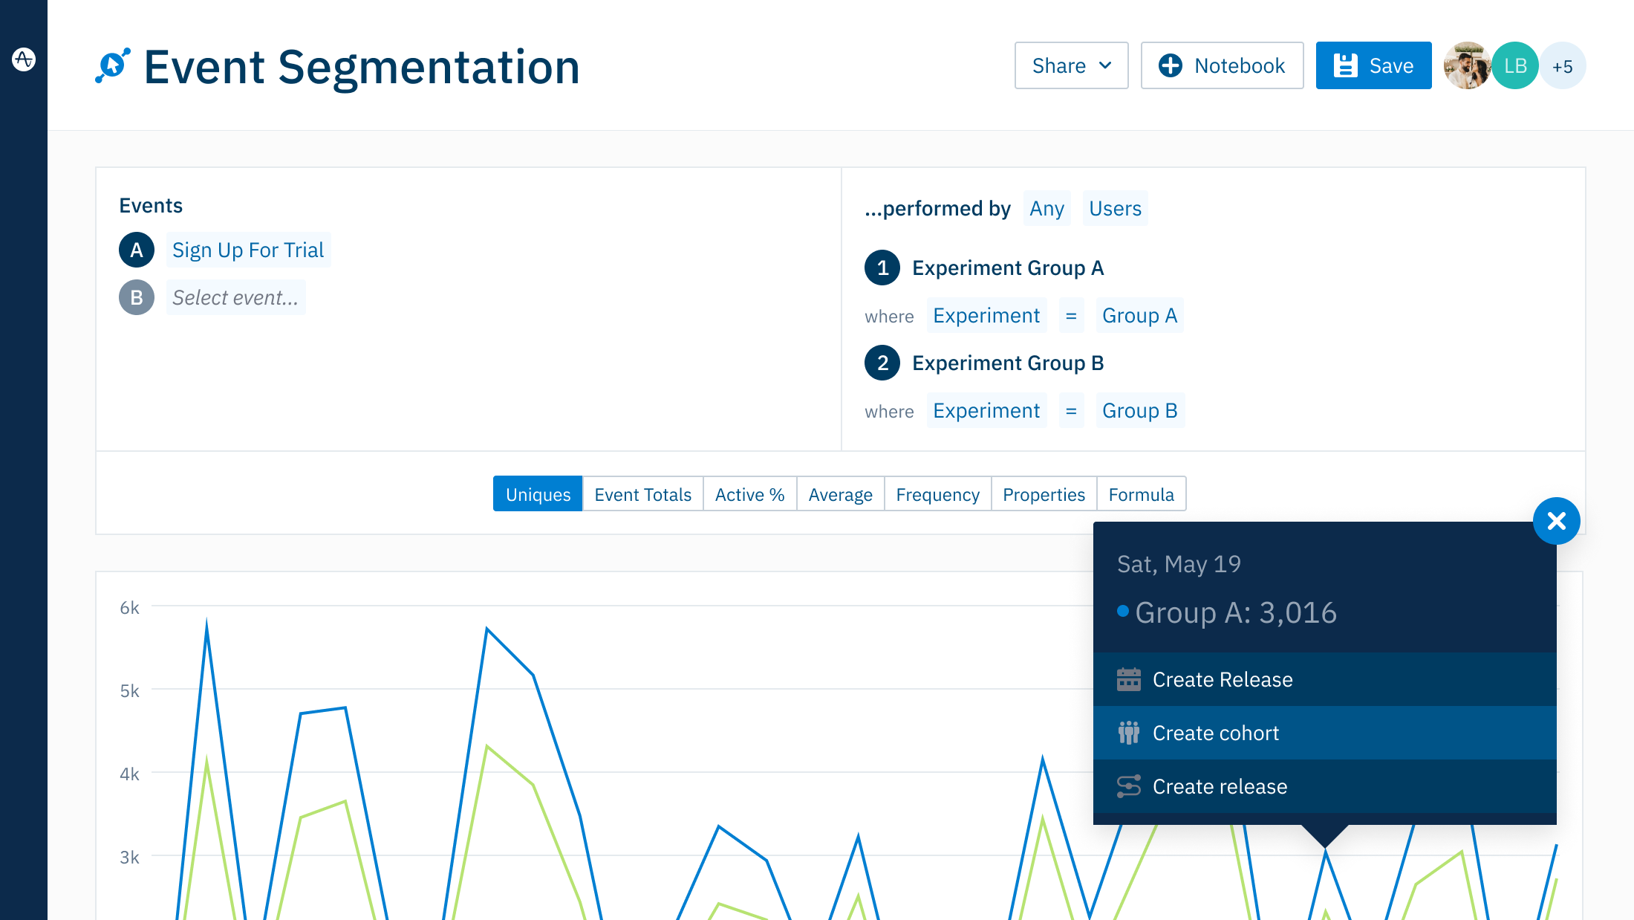
Task: Switch to the Formula tab
Action: tap(1141, 494)
